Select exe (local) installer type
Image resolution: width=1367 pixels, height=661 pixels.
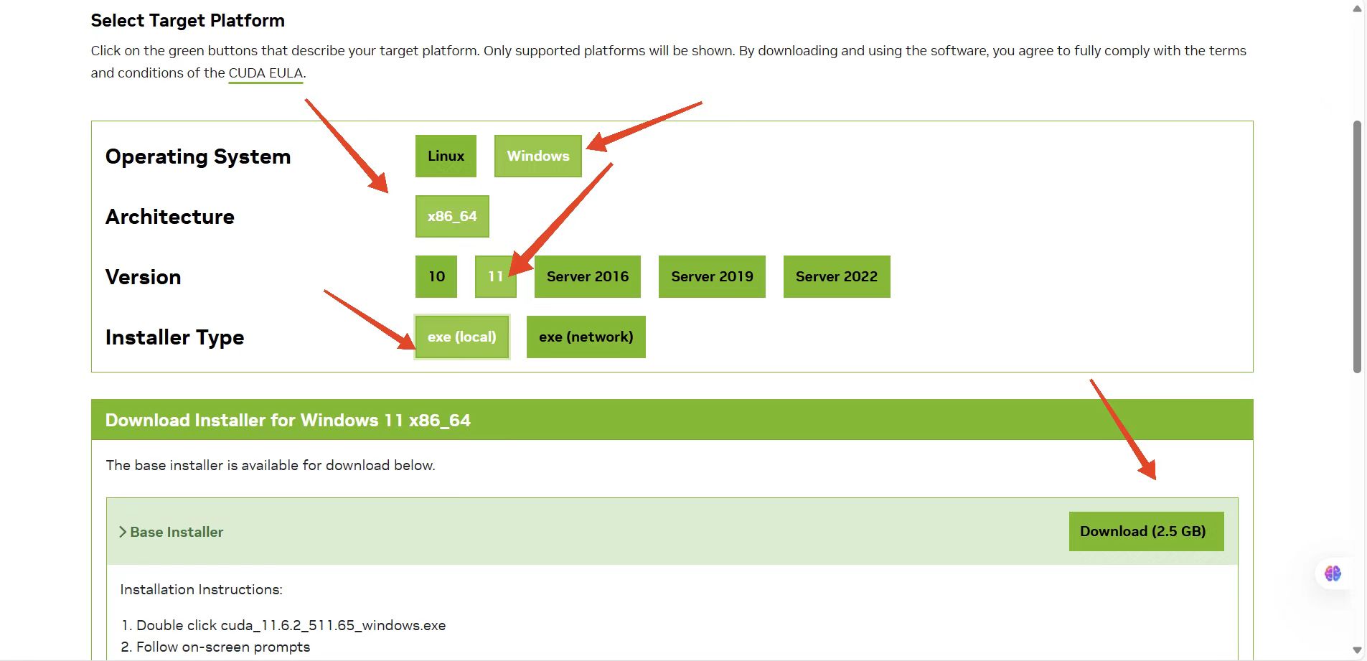[x=462, y=337]
